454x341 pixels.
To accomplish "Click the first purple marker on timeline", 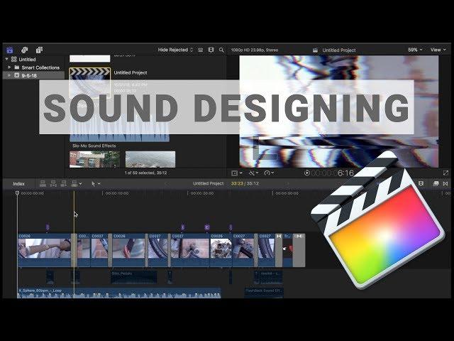I will click(48, 227).
